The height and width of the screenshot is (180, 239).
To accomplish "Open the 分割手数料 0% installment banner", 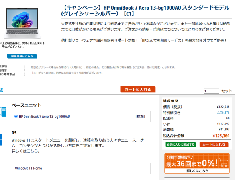I will [197, 163].
